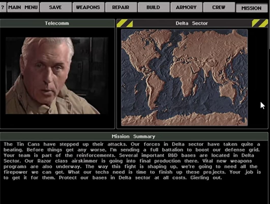Click the question mark help button

(3, 7)
